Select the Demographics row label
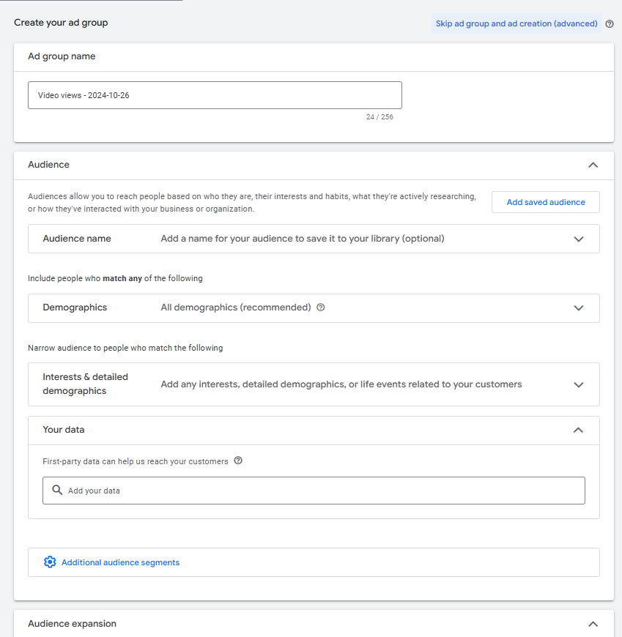Screen dimensions: 622x637 (75, 308)
